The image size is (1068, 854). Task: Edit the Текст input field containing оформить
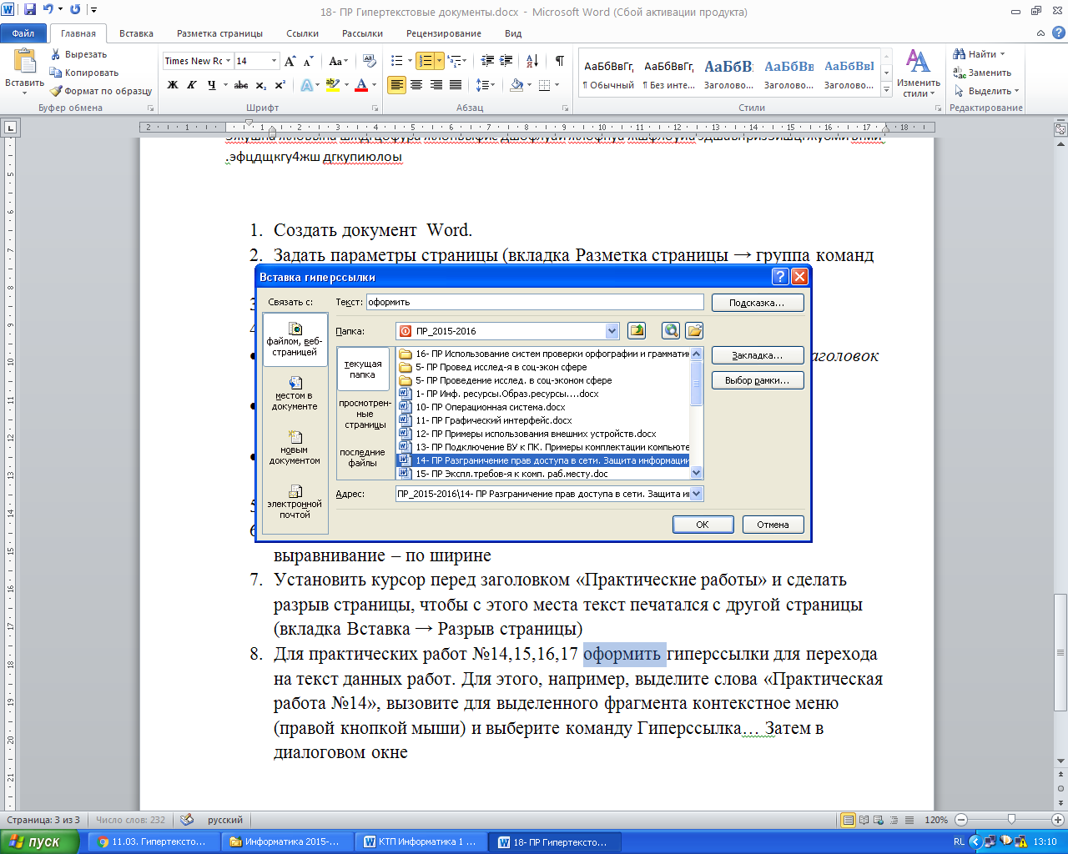[535, 302]
